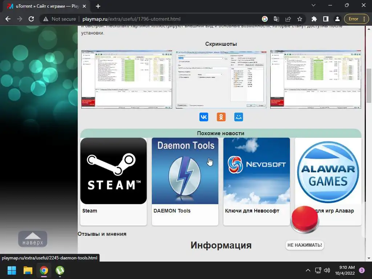Translate this page using the translate icon
This screenshot has height=279, width=372.
276,19
